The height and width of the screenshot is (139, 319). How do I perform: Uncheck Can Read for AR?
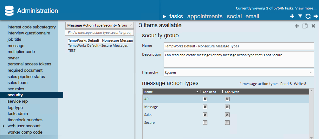[x=205, y=99]
